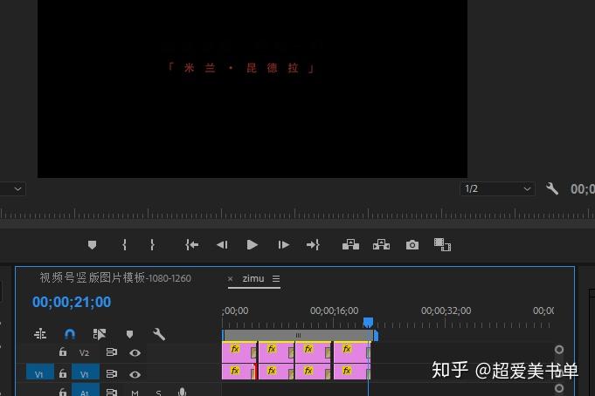Toggle V1 track lock
The width and height of the screenshot is (595, 396).
(x=63, y=373)
